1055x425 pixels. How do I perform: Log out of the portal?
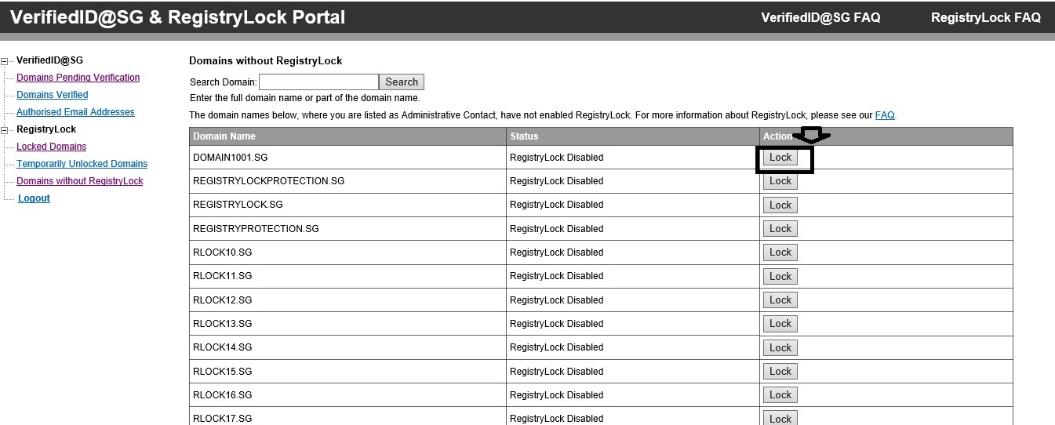(34, 198)
